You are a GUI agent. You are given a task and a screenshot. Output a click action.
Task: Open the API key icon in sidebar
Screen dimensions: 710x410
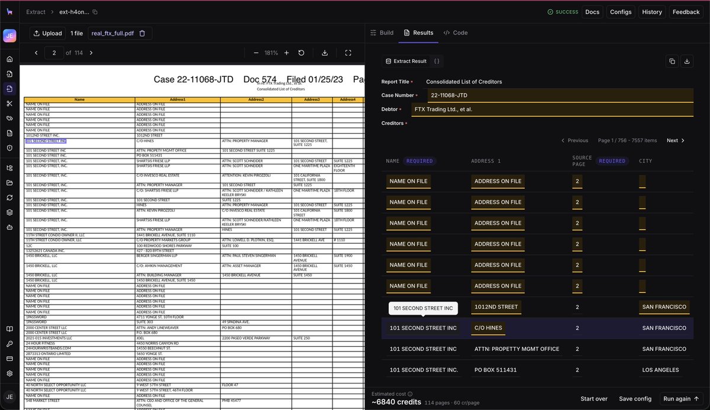(9, 344)
